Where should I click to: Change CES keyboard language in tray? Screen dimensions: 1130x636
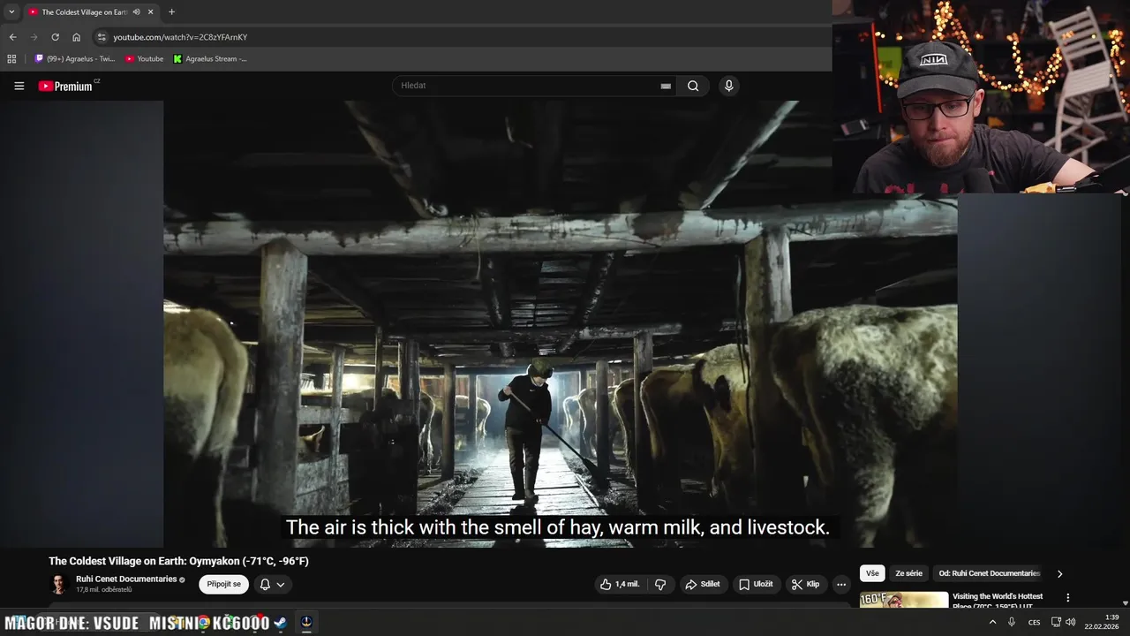[1034, 623]
